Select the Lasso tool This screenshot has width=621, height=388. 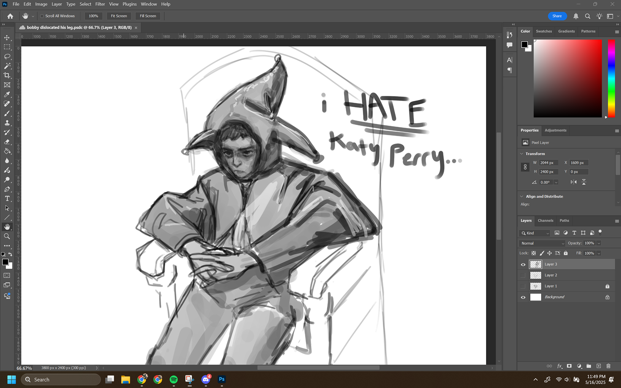click(7, 57)
